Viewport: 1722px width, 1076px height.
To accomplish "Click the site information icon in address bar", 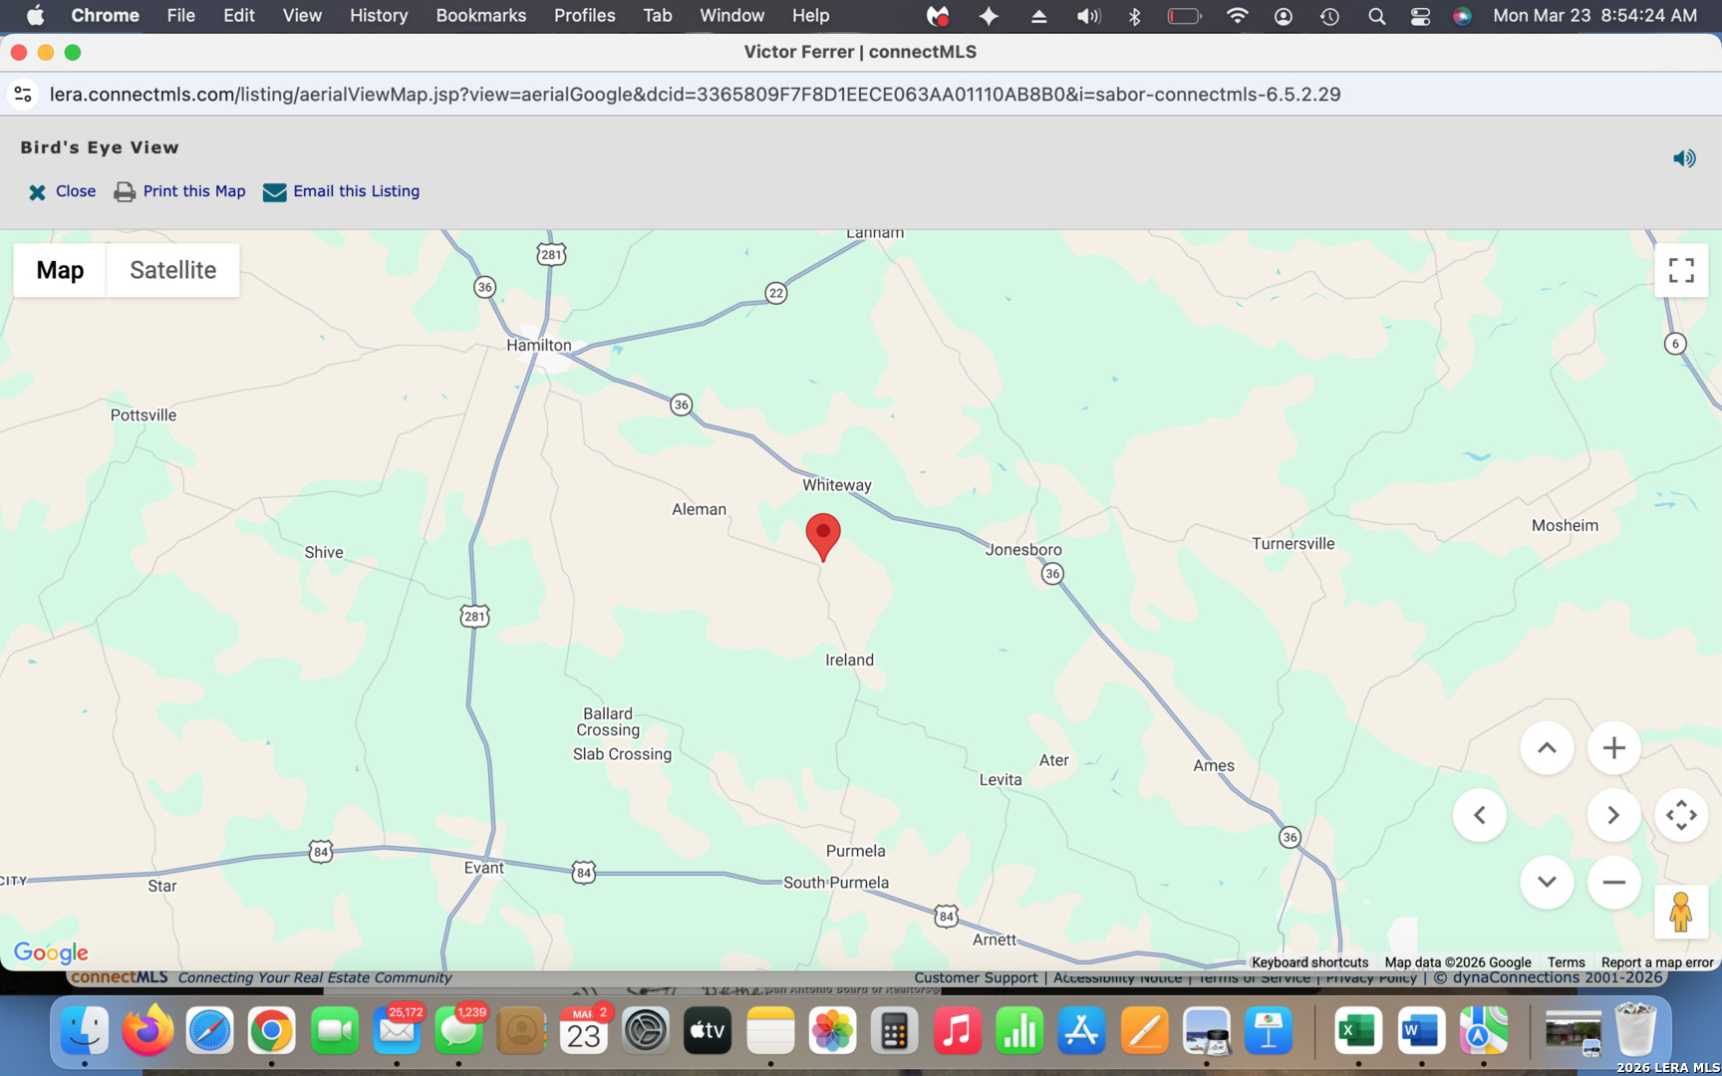I will click(x=23, y=95).
